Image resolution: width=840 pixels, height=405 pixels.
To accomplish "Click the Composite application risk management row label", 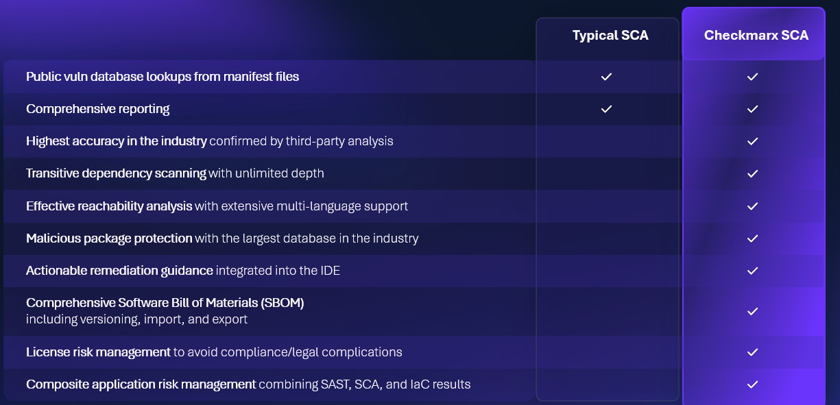I will (x=141, y=384).
